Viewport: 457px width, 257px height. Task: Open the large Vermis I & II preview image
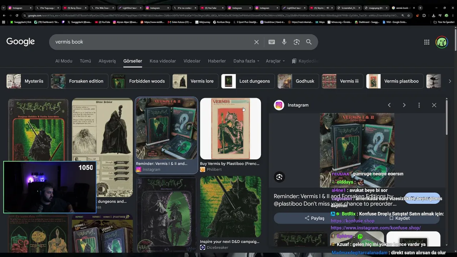coord(357,150)
